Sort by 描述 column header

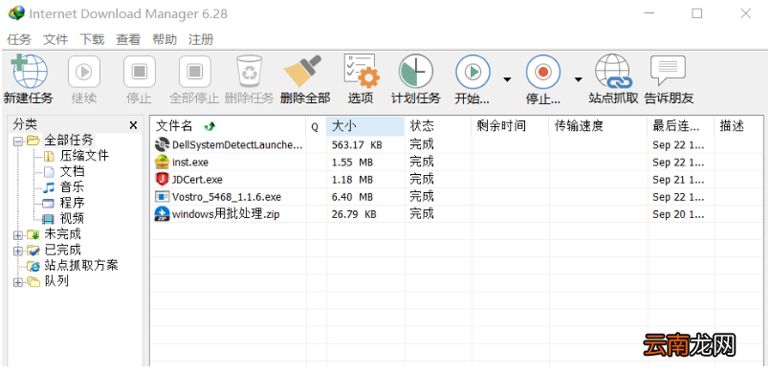(x=738, y=126)
